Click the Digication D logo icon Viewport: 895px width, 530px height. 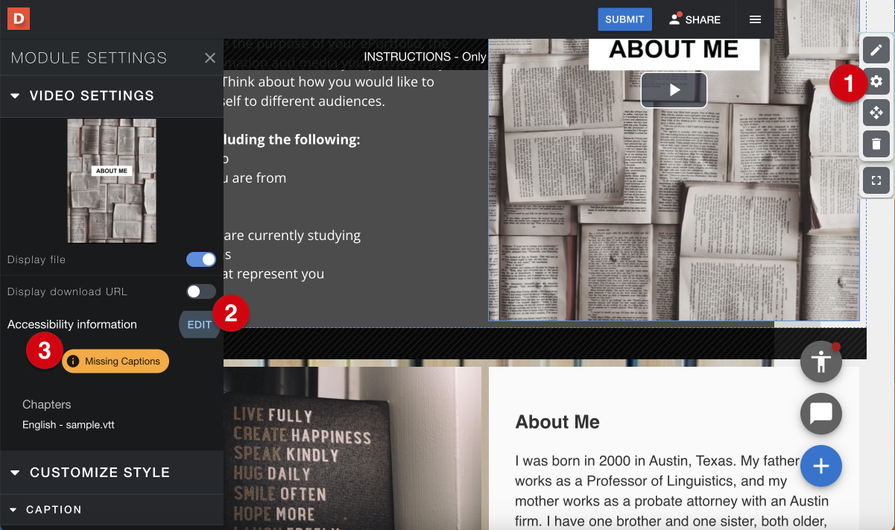(19, 19)
